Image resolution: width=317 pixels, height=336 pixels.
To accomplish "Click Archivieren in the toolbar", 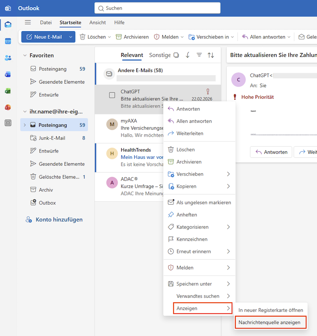I will (x=132, y=37).
